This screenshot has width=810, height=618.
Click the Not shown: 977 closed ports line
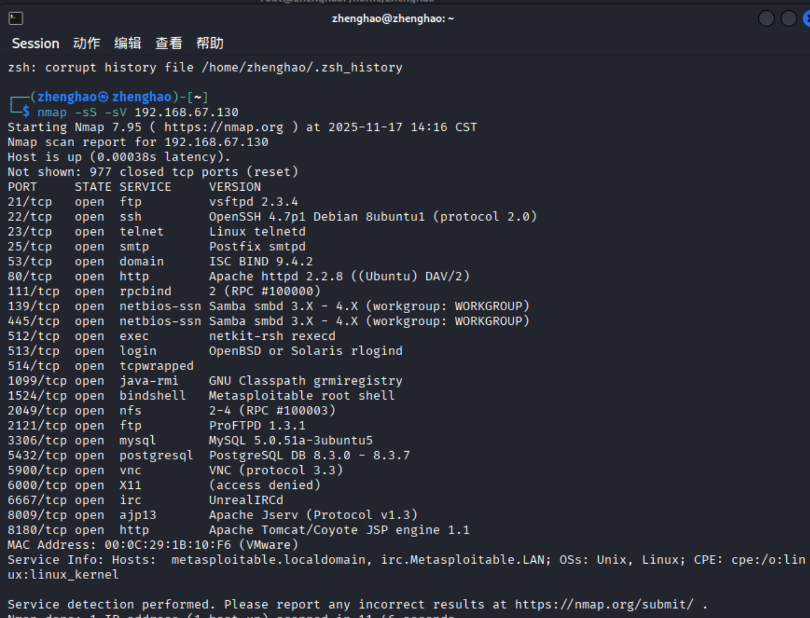(153, 172)
